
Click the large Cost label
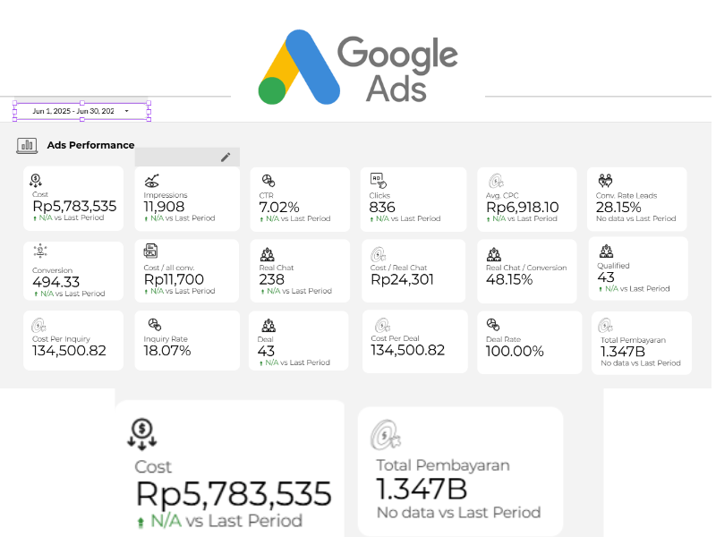coord(153,466)
